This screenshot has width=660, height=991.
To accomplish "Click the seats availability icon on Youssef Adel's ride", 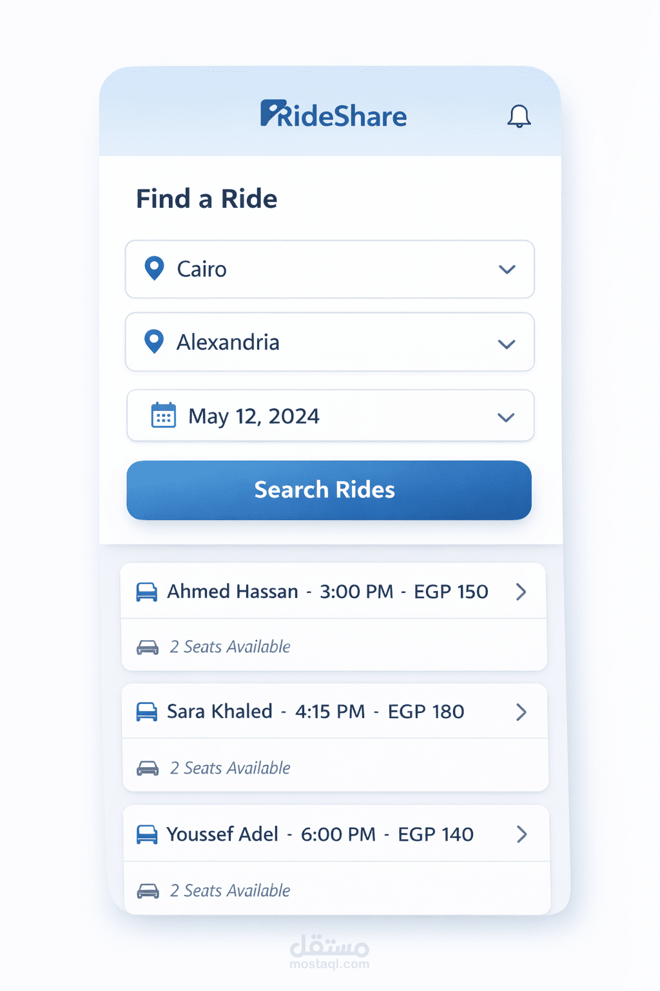I will (149, 890).
